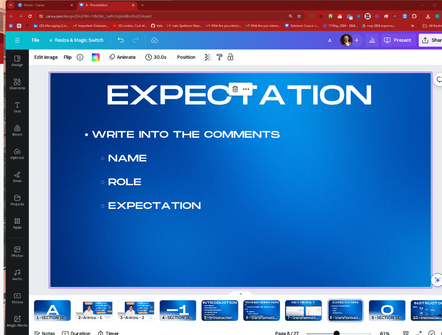442x335 pixels.
Task: Open image info icon
Action: point(80,57)
